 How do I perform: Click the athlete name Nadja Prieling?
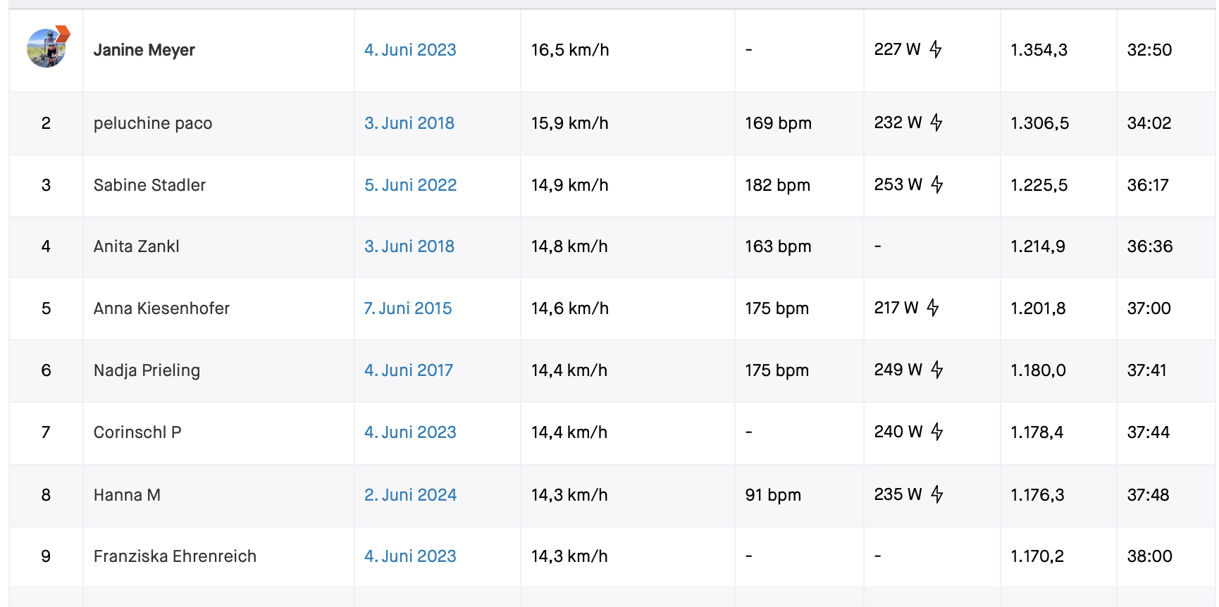coord(147,370)
